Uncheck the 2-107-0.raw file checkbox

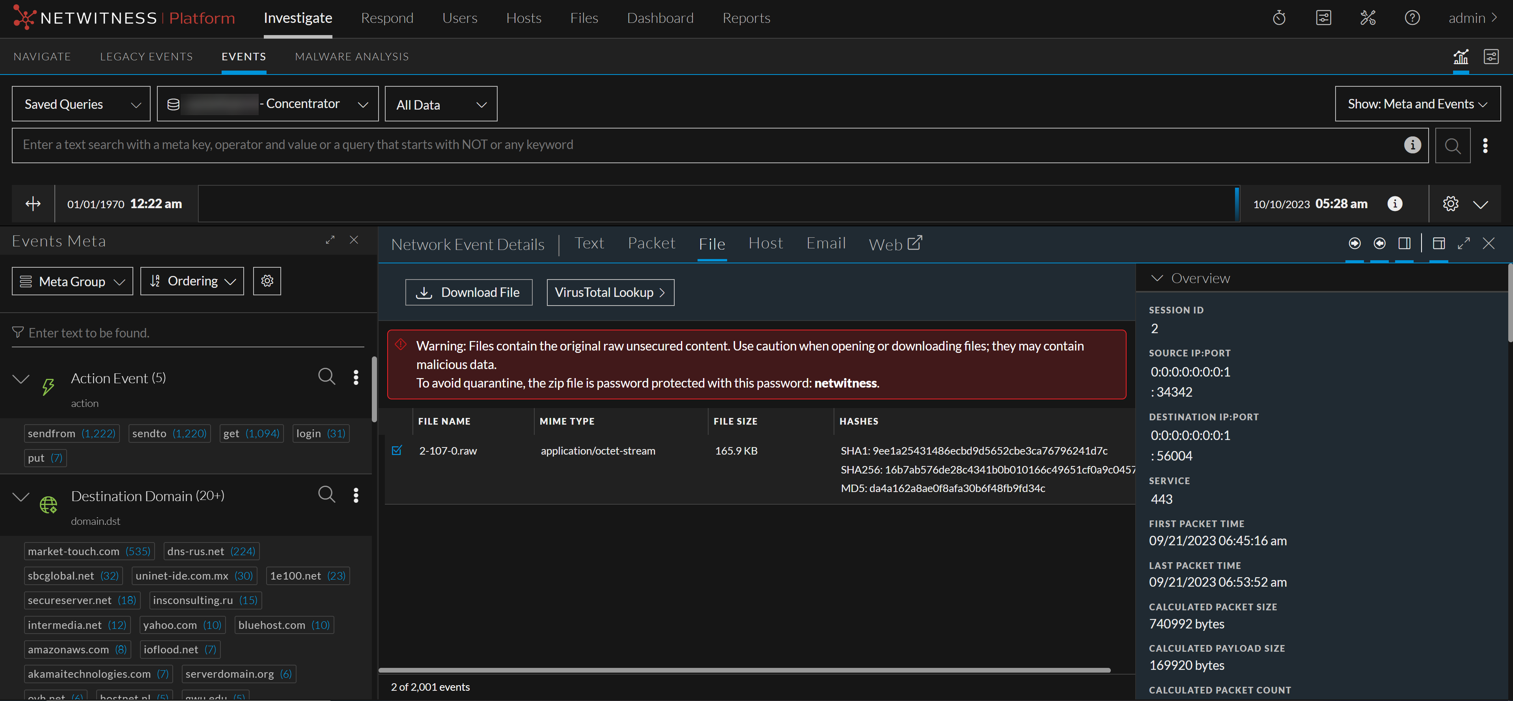pyautogui.click(x=397, y=450)
